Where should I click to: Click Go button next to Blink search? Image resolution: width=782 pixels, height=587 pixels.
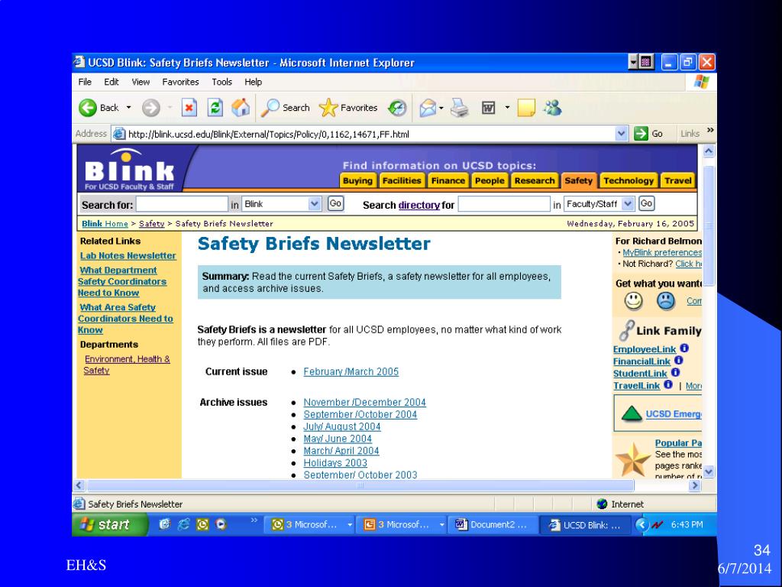(x=336, y=203)
